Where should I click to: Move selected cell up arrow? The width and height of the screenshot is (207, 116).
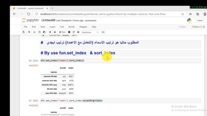tap(50, 32)
